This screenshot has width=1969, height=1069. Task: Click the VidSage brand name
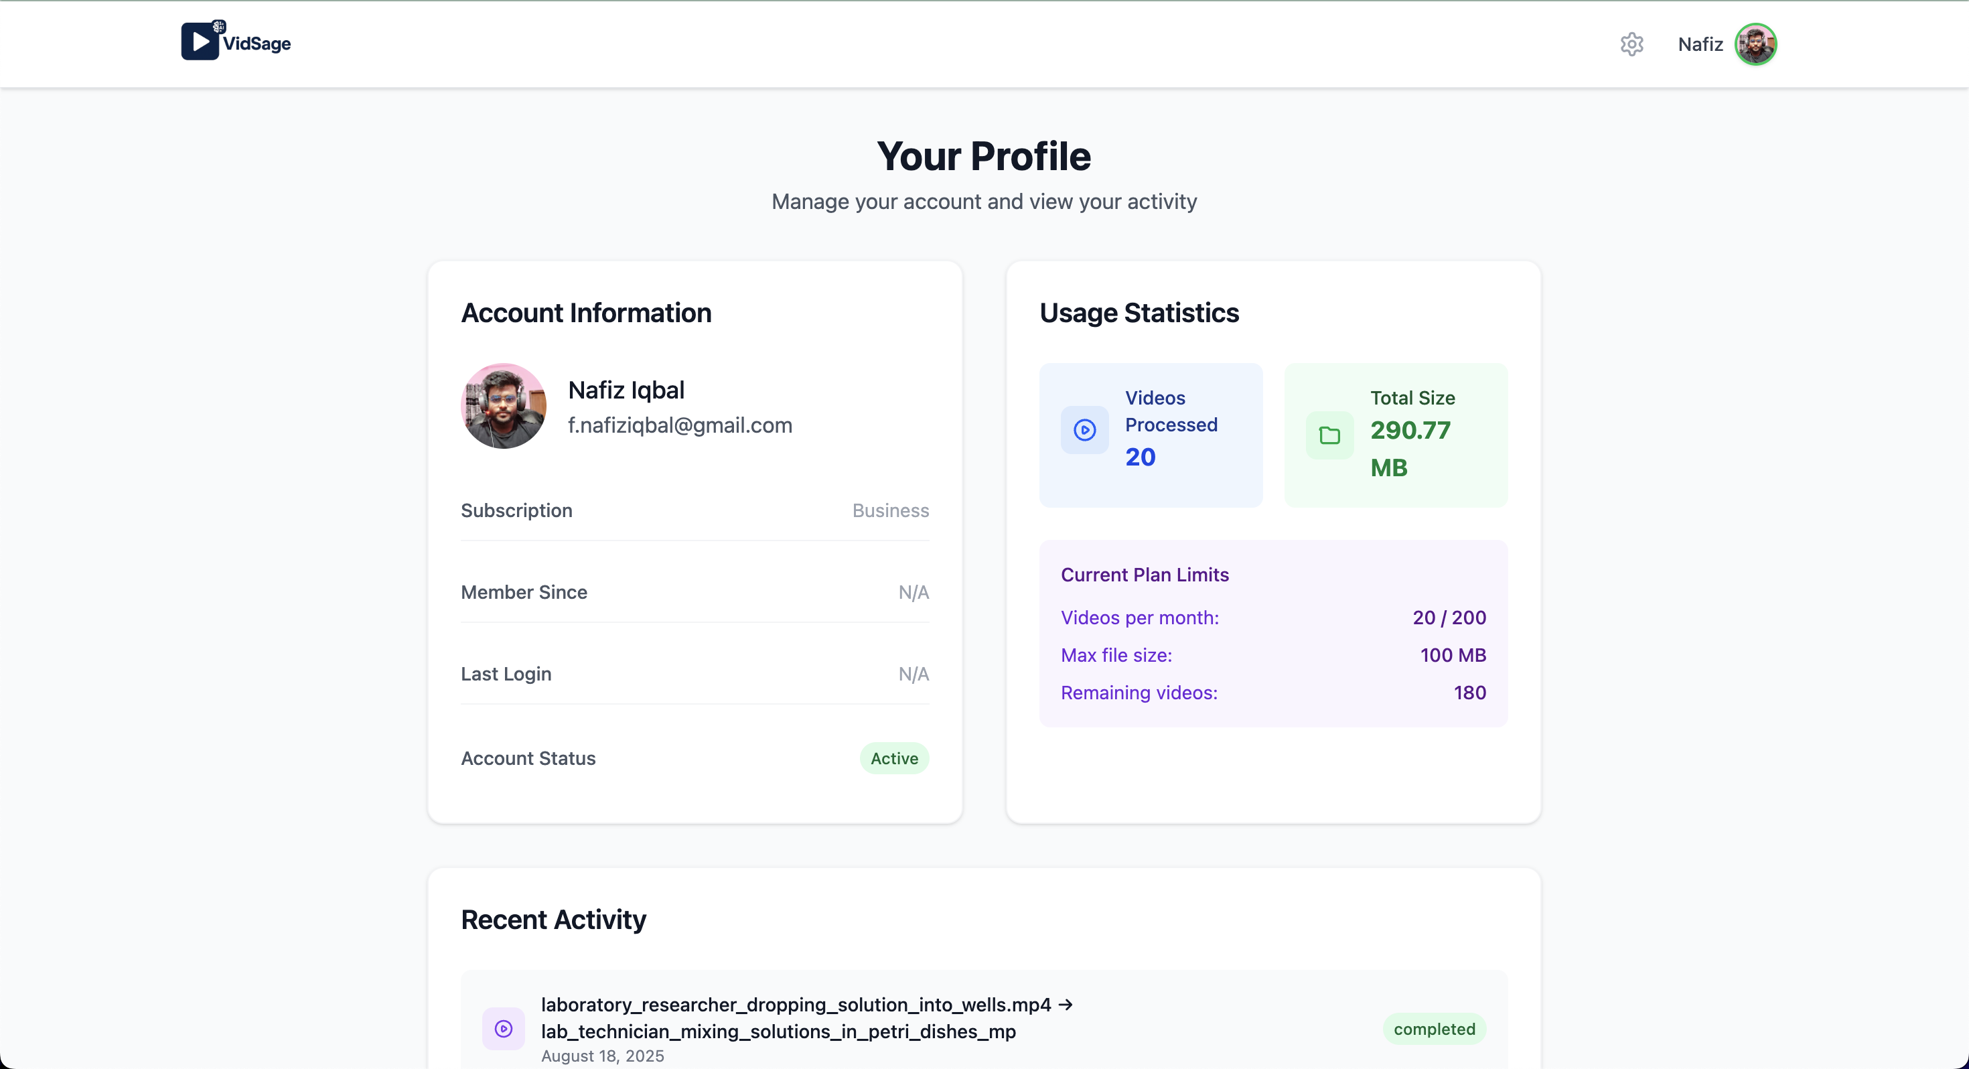tap(257, 44)
